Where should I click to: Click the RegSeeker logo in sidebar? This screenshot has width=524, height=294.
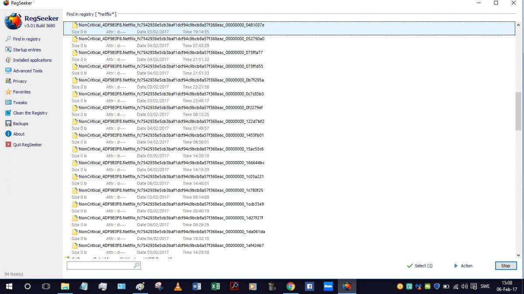[x=13, y=22]
